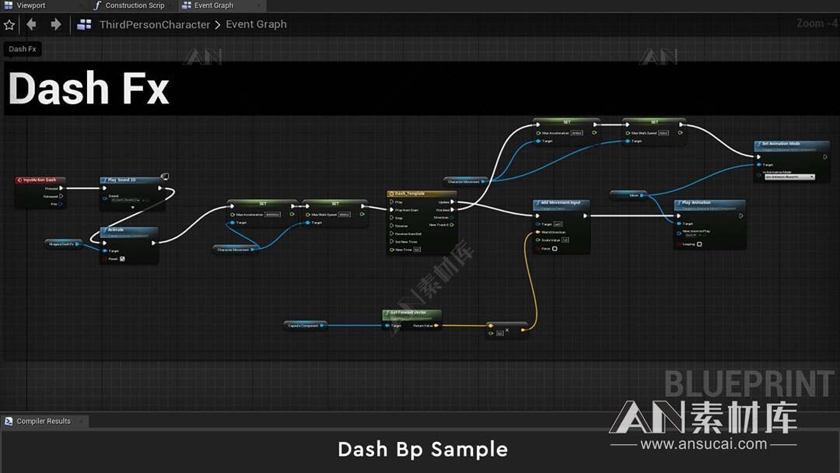Open the In Animation Mode dropdown
The height and width of the screenshot is (473, 840).
tap(789, 177)
